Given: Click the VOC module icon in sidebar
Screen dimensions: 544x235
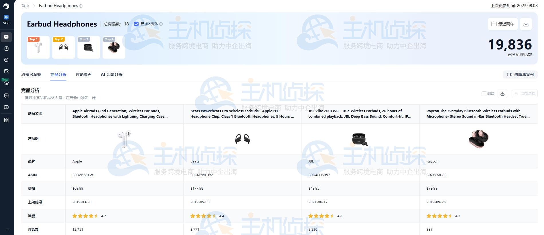Looking at the screenshot, I should [x=6, y=19].
